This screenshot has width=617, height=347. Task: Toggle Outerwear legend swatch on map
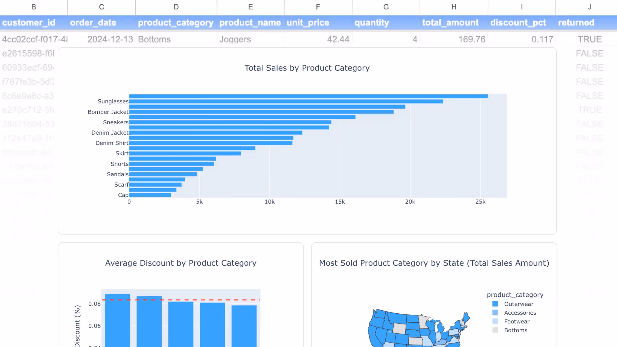[x=495, y=304]
